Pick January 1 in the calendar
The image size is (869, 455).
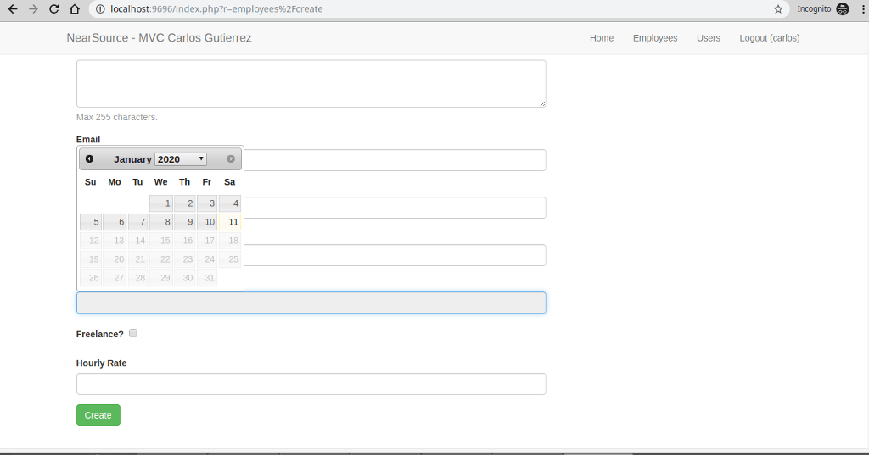coord(160,203)
